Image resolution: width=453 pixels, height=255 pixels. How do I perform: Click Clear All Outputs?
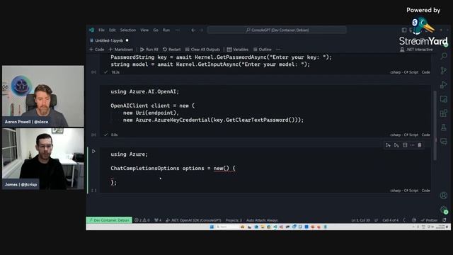click(202, 50)
